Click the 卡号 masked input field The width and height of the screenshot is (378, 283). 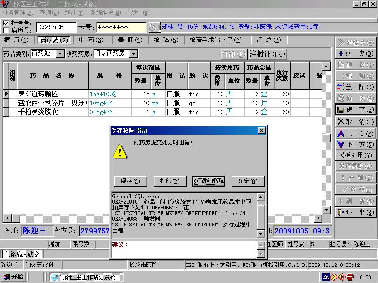pos(121,27)
